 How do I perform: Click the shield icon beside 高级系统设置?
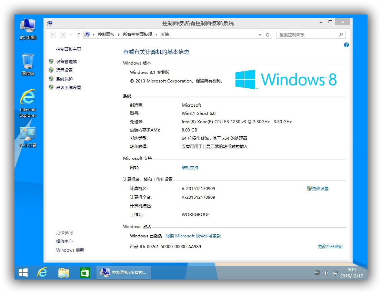[51, 87]
